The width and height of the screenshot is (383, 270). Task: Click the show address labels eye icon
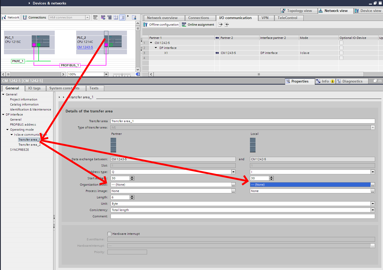[103, 17]
